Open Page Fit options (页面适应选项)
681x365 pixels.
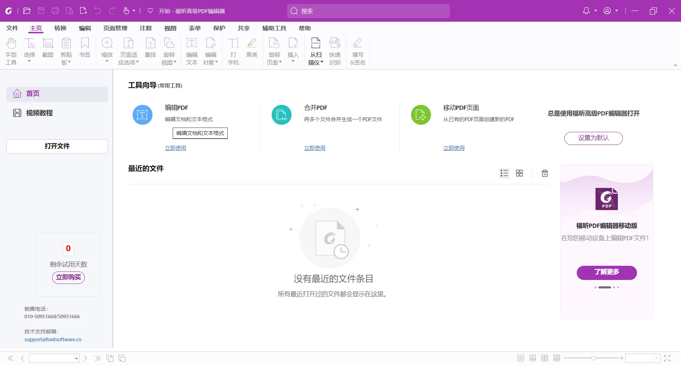click(128, 51)
